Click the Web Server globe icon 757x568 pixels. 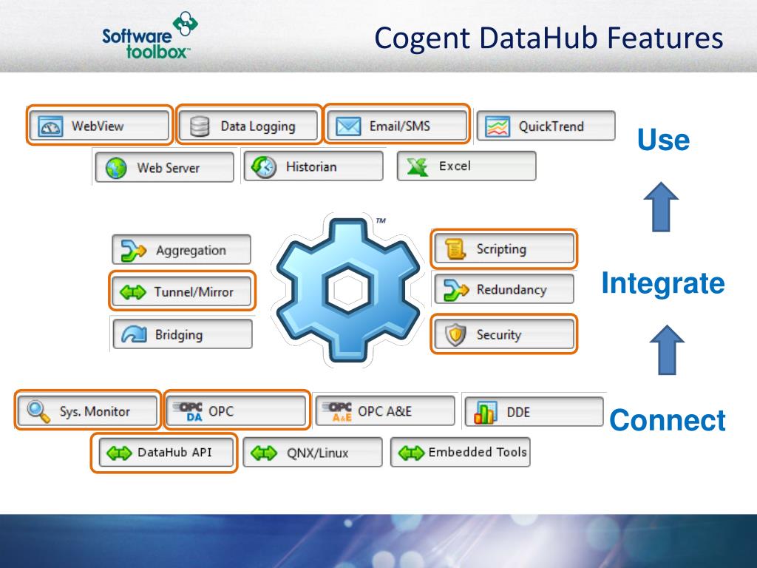pyautogui.click(x=116, y=168)
